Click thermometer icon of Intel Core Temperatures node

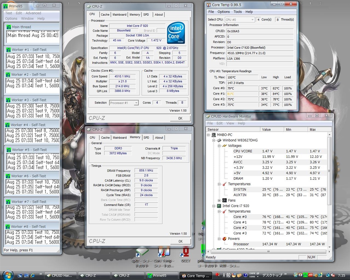pos(225,211)
